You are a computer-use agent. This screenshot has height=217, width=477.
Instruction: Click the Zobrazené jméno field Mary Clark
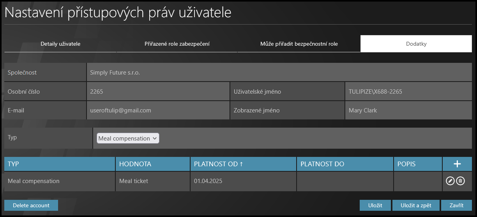(408, 110)
